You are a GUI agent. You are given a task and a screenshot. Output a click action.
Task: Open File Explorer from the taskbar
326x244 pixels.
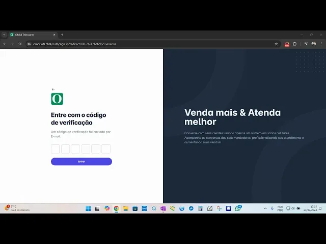point(126,208)
